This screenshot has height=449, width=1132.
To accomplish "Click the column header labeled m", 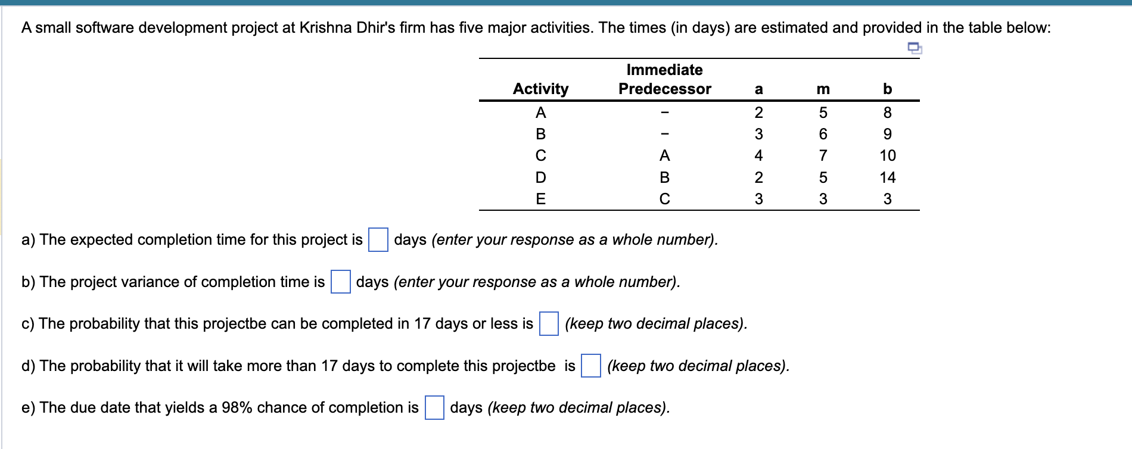I will point(823,89).
